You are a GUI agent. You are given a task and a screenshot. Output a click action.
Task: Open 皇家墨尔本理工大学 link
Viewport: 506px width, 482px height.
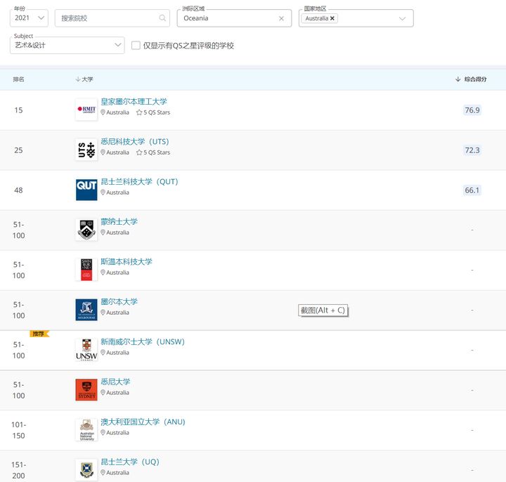134,102
